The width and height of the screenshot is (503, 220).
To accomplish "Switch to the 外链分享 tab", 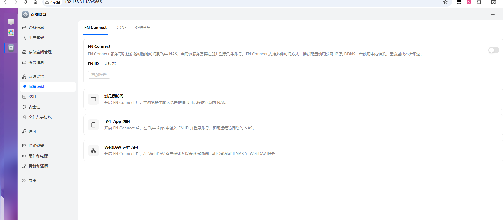I will coord(143,28).
